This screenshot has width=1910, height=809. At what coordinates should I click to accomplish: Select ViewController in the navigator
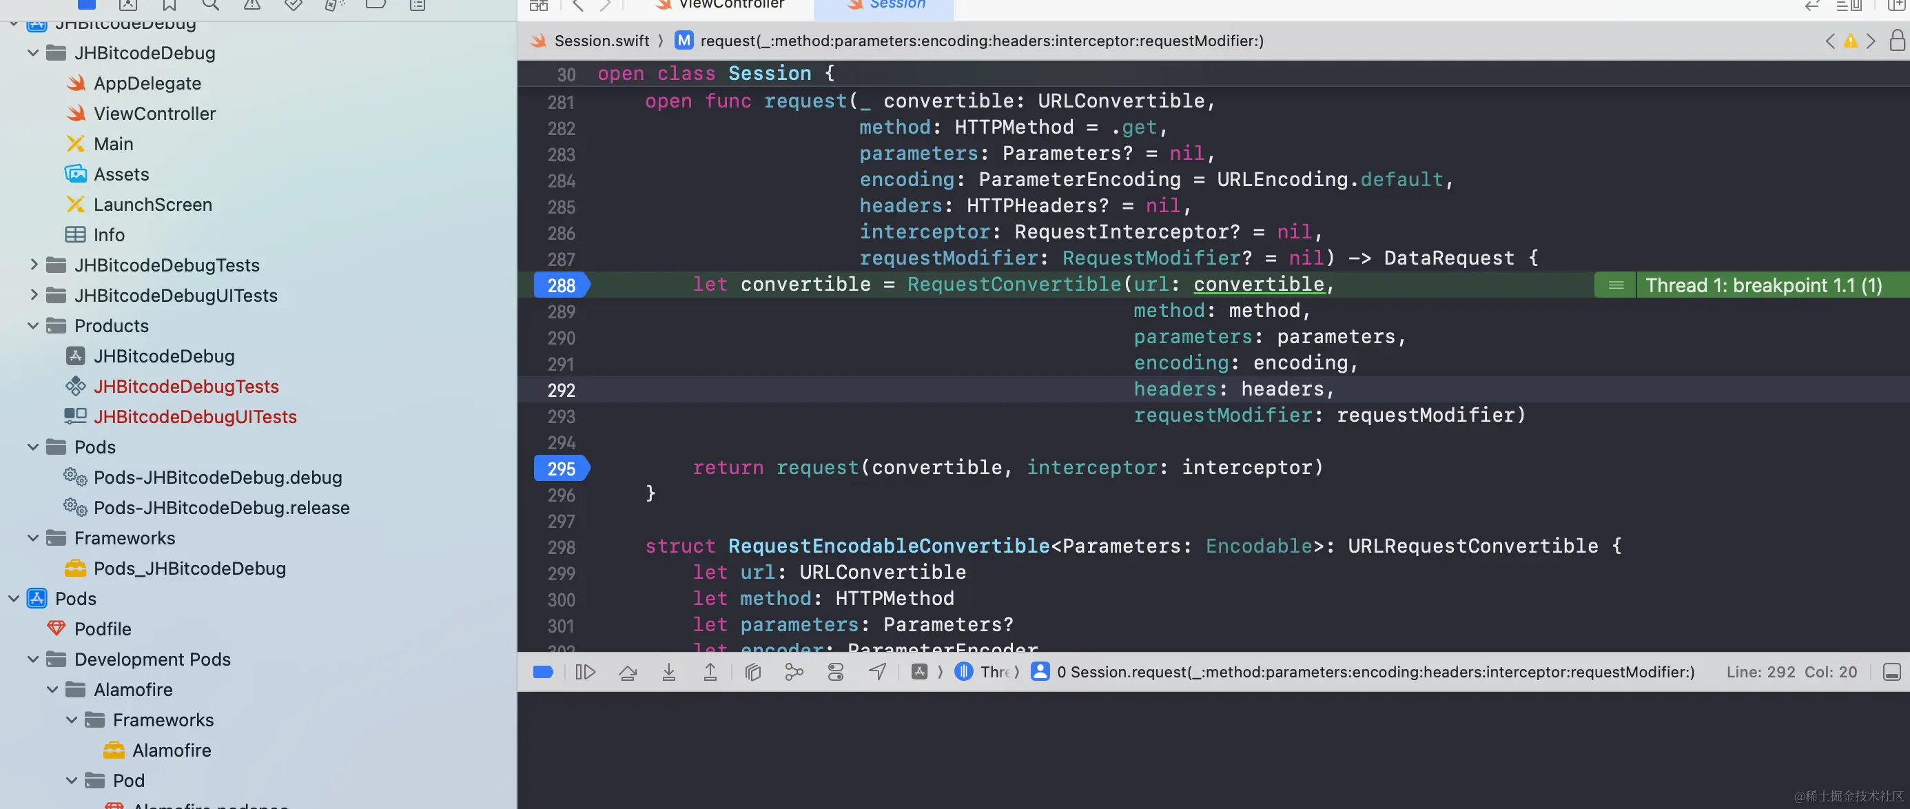154,114
